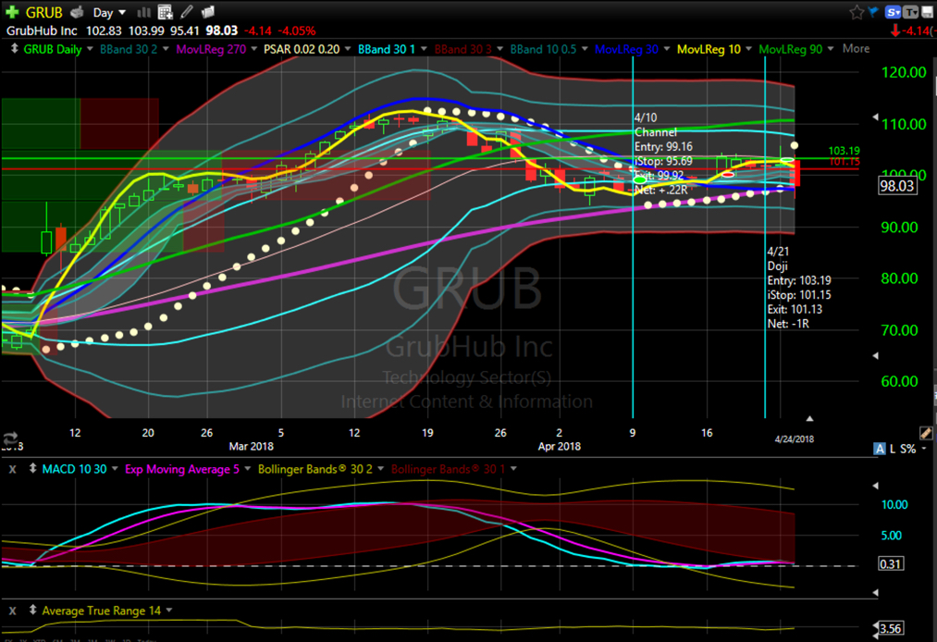Open the MovLReg 30 indicator menu
The width and height of the screenshot is (937, 642).
click(x=666, y=49)
